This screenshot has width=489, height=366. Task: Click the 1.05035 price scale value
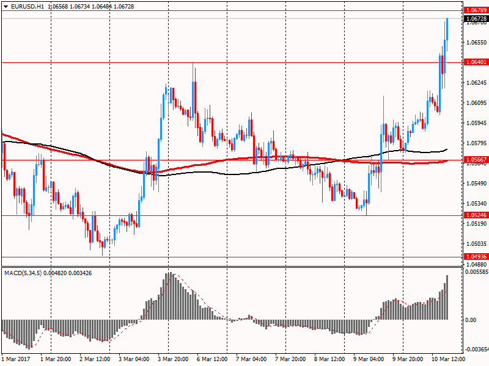pyautogui.click(x=477, y=243)
